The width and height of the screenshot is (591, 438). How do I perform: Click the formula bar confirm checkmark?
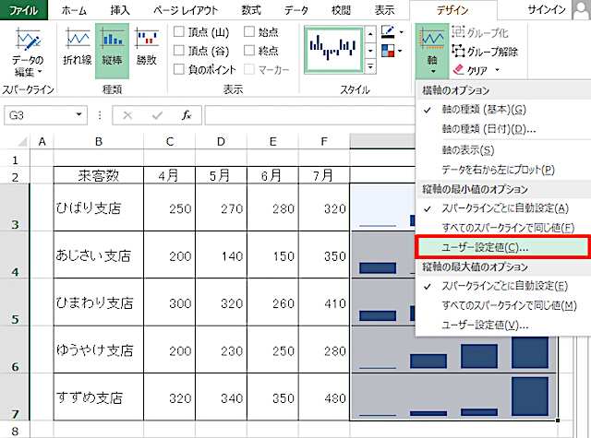tap(157, 115)
